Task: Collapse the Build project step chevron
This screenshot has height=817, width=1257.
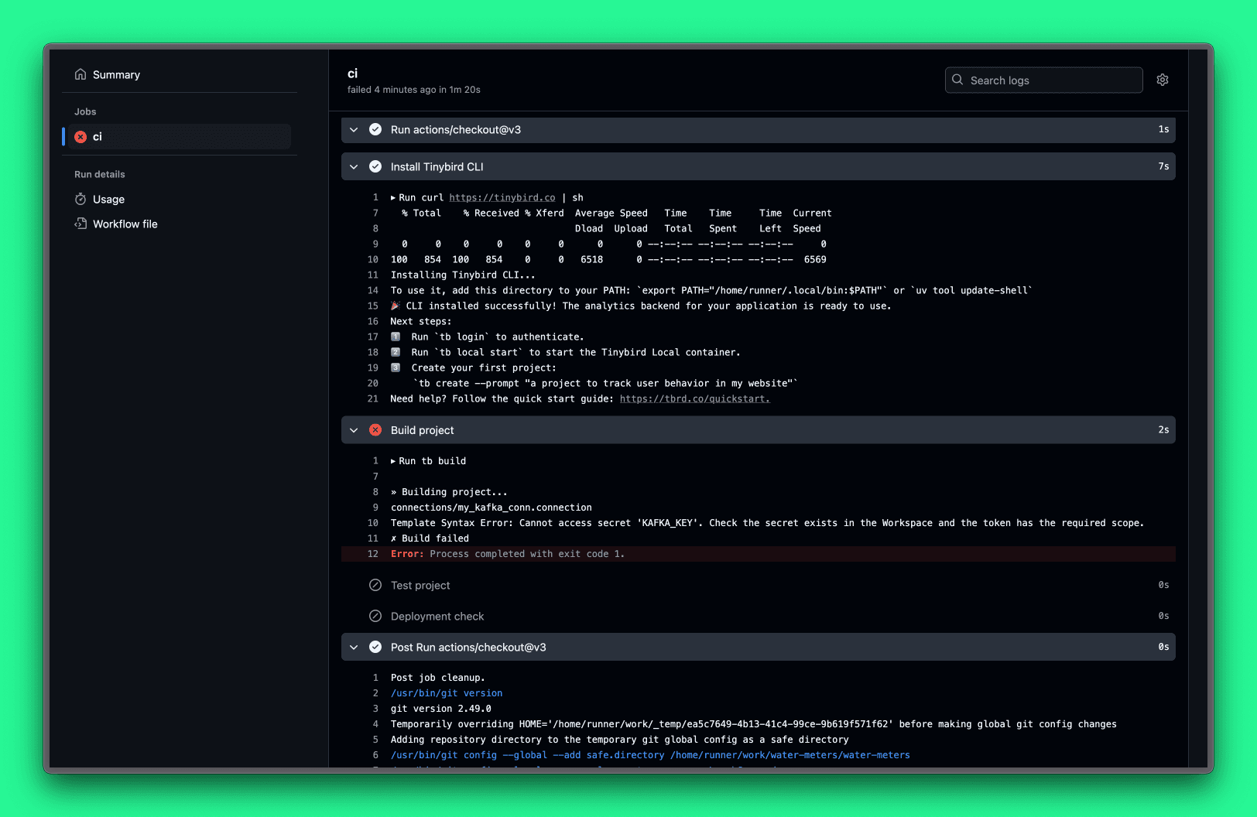Action: pyautogui.click(x=354, y=430)
